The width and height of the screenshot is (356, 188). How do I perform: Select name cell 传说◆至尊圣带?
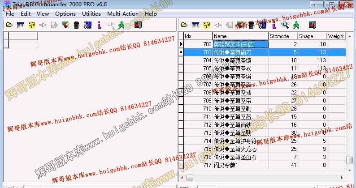point(241,101)
